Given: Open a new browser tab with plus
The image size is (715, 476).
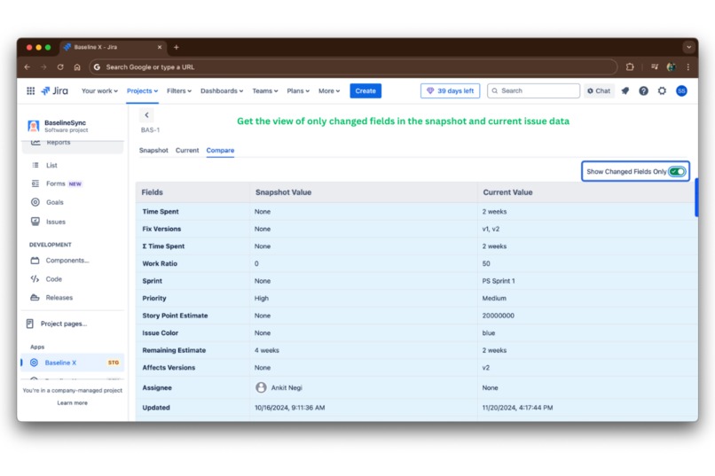Looking at the screenshot, I should click(176, 47).
